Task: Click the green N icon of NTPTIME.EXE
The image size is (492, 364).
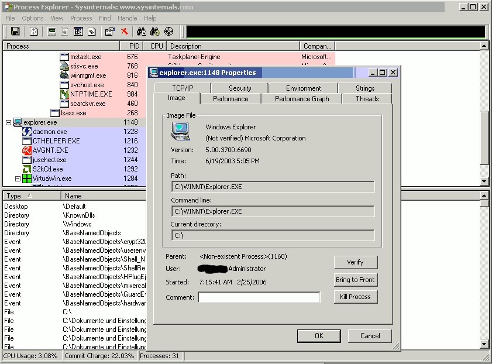Action: coord(64,94)
